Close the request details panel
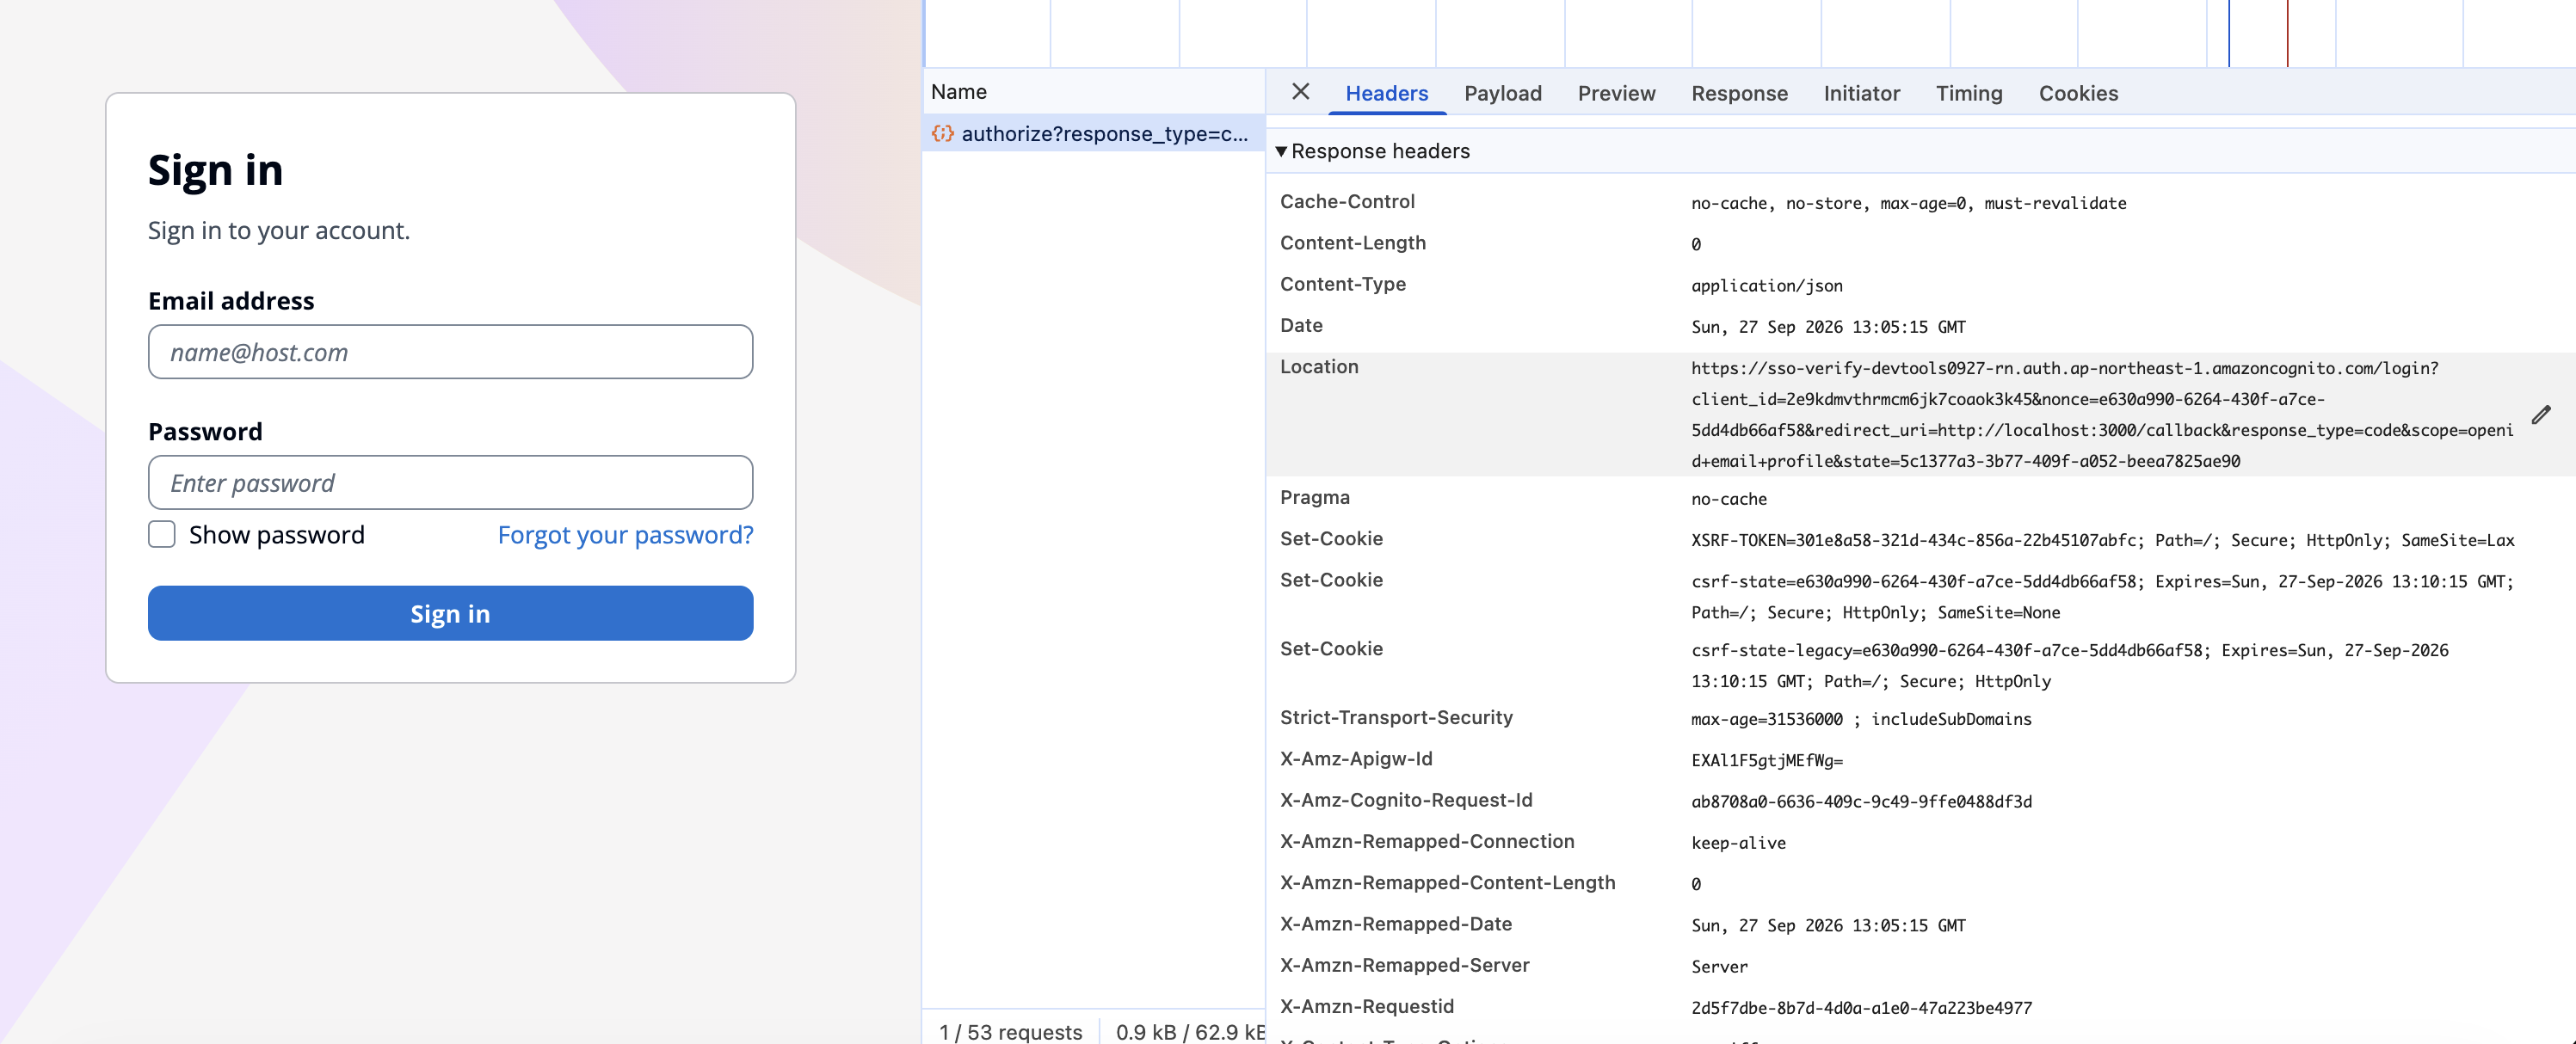The height and width of the screenshot is (1044, 2576). pyautogui.click(x=1300, y=92)
